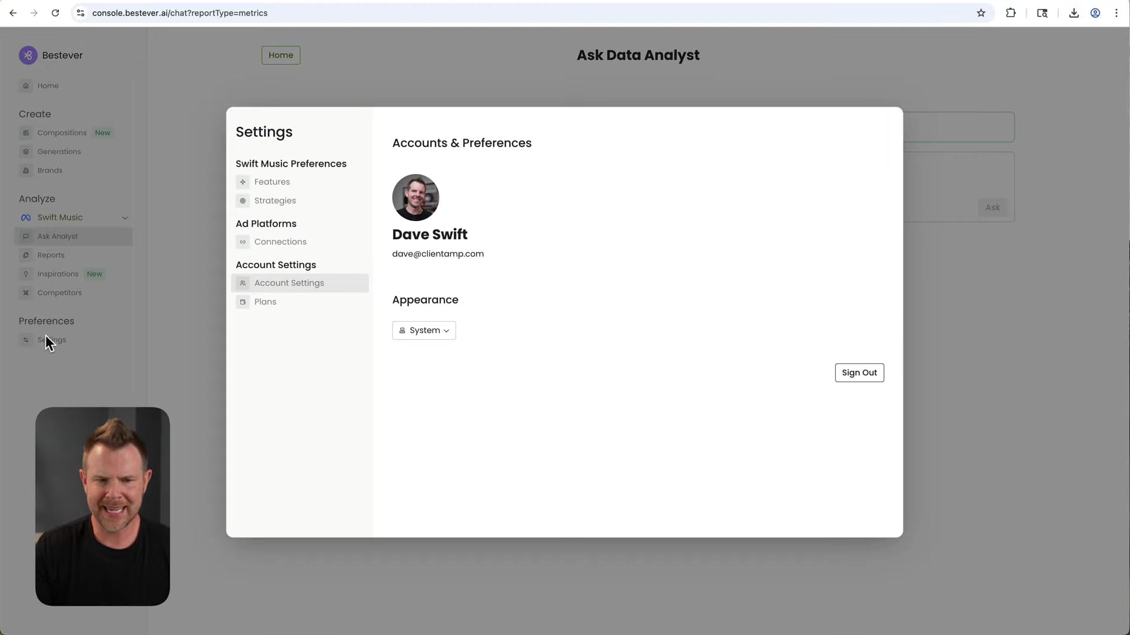The width and height of the screenshot is (1130, 635).
Task: Open the browser downloads icon
Action: click(1074, 13)
